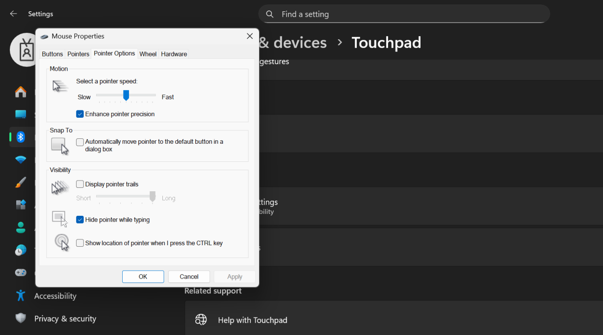This screenshot has width=603, height=335.
Task: Select the Personalization brush icon
Action: tap(21, 182)
